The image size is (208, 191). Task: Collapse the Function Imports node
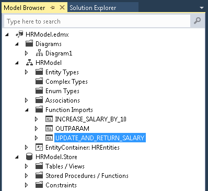point(27,110)
